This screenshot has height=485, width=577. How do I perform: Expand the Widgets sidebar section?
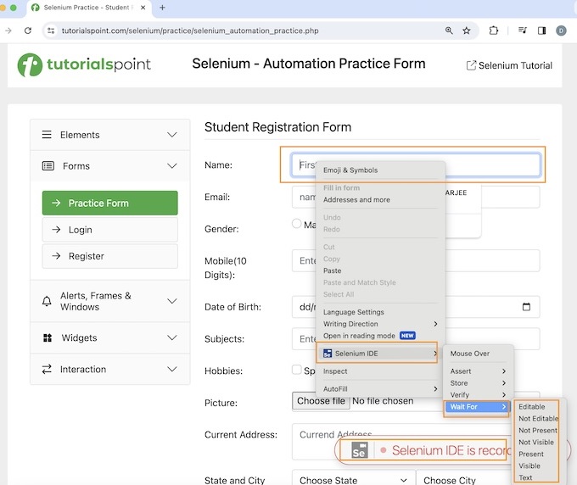tap(109, 337)
